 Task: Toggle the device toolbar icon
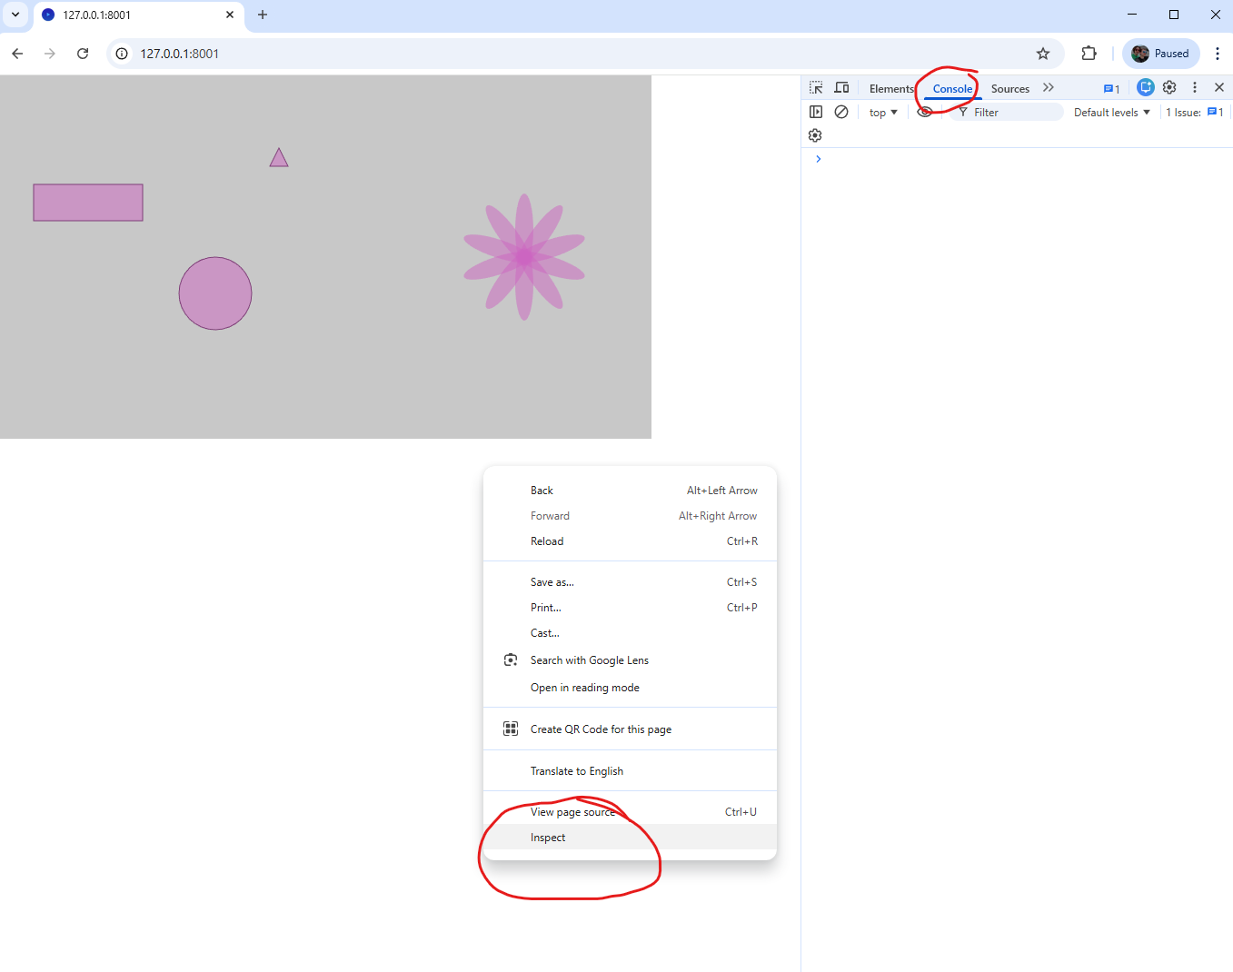pos(841,88)
